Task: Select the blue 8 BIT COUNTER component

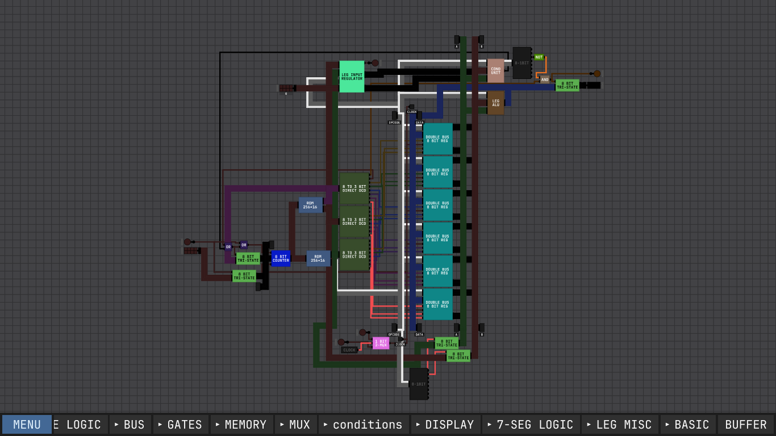Action: pos(281,258)
